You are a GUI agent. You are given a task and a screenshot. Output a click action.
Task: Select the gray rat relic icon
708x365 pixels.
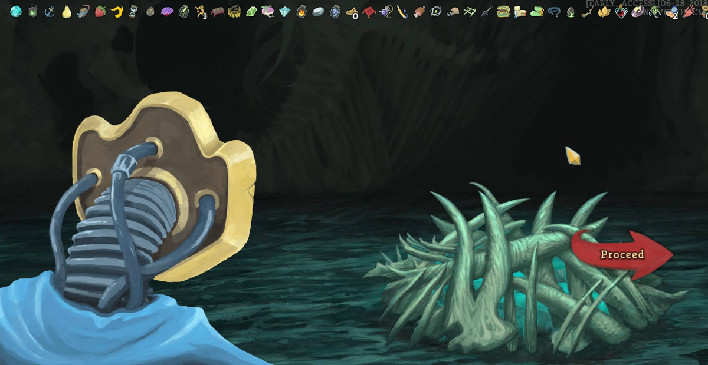[x=83, y=11]
